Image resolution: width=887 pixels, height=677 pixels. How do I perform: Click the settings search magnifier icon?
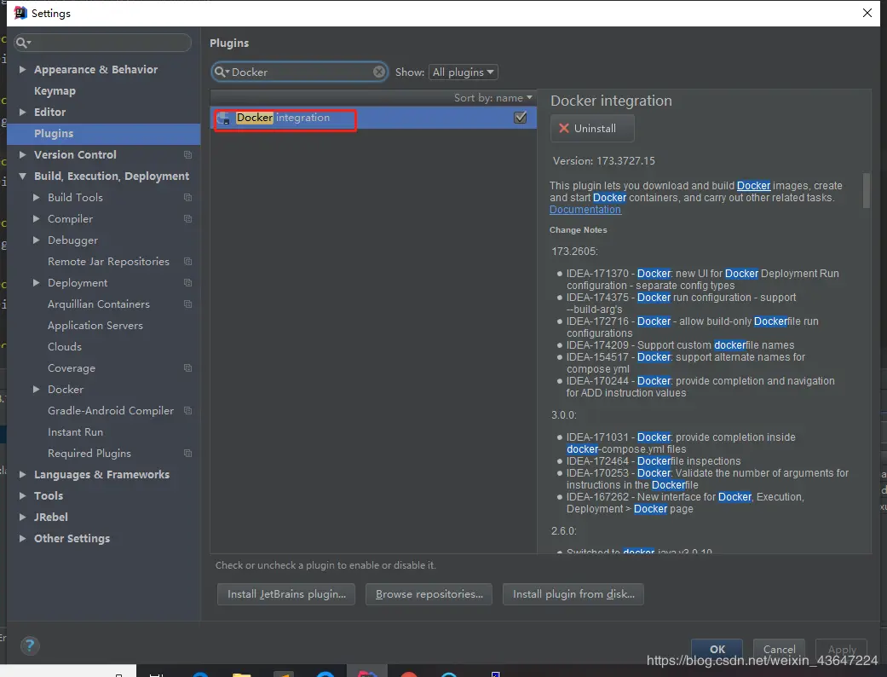click(x=23, y=43)
